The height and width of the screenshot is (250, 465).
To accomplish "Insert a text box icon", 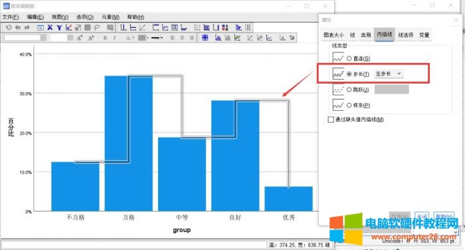I will 175,28.
